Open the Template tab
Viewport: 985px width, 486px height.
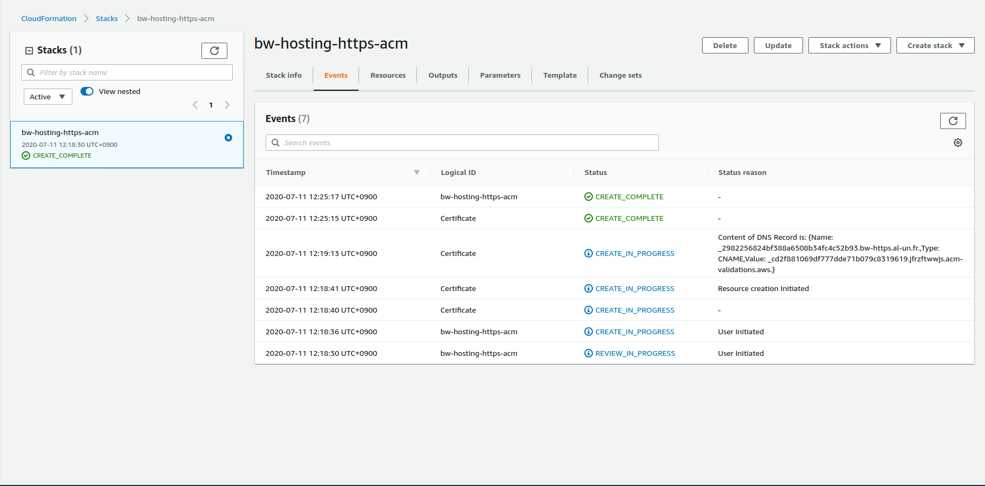(559, 76)
